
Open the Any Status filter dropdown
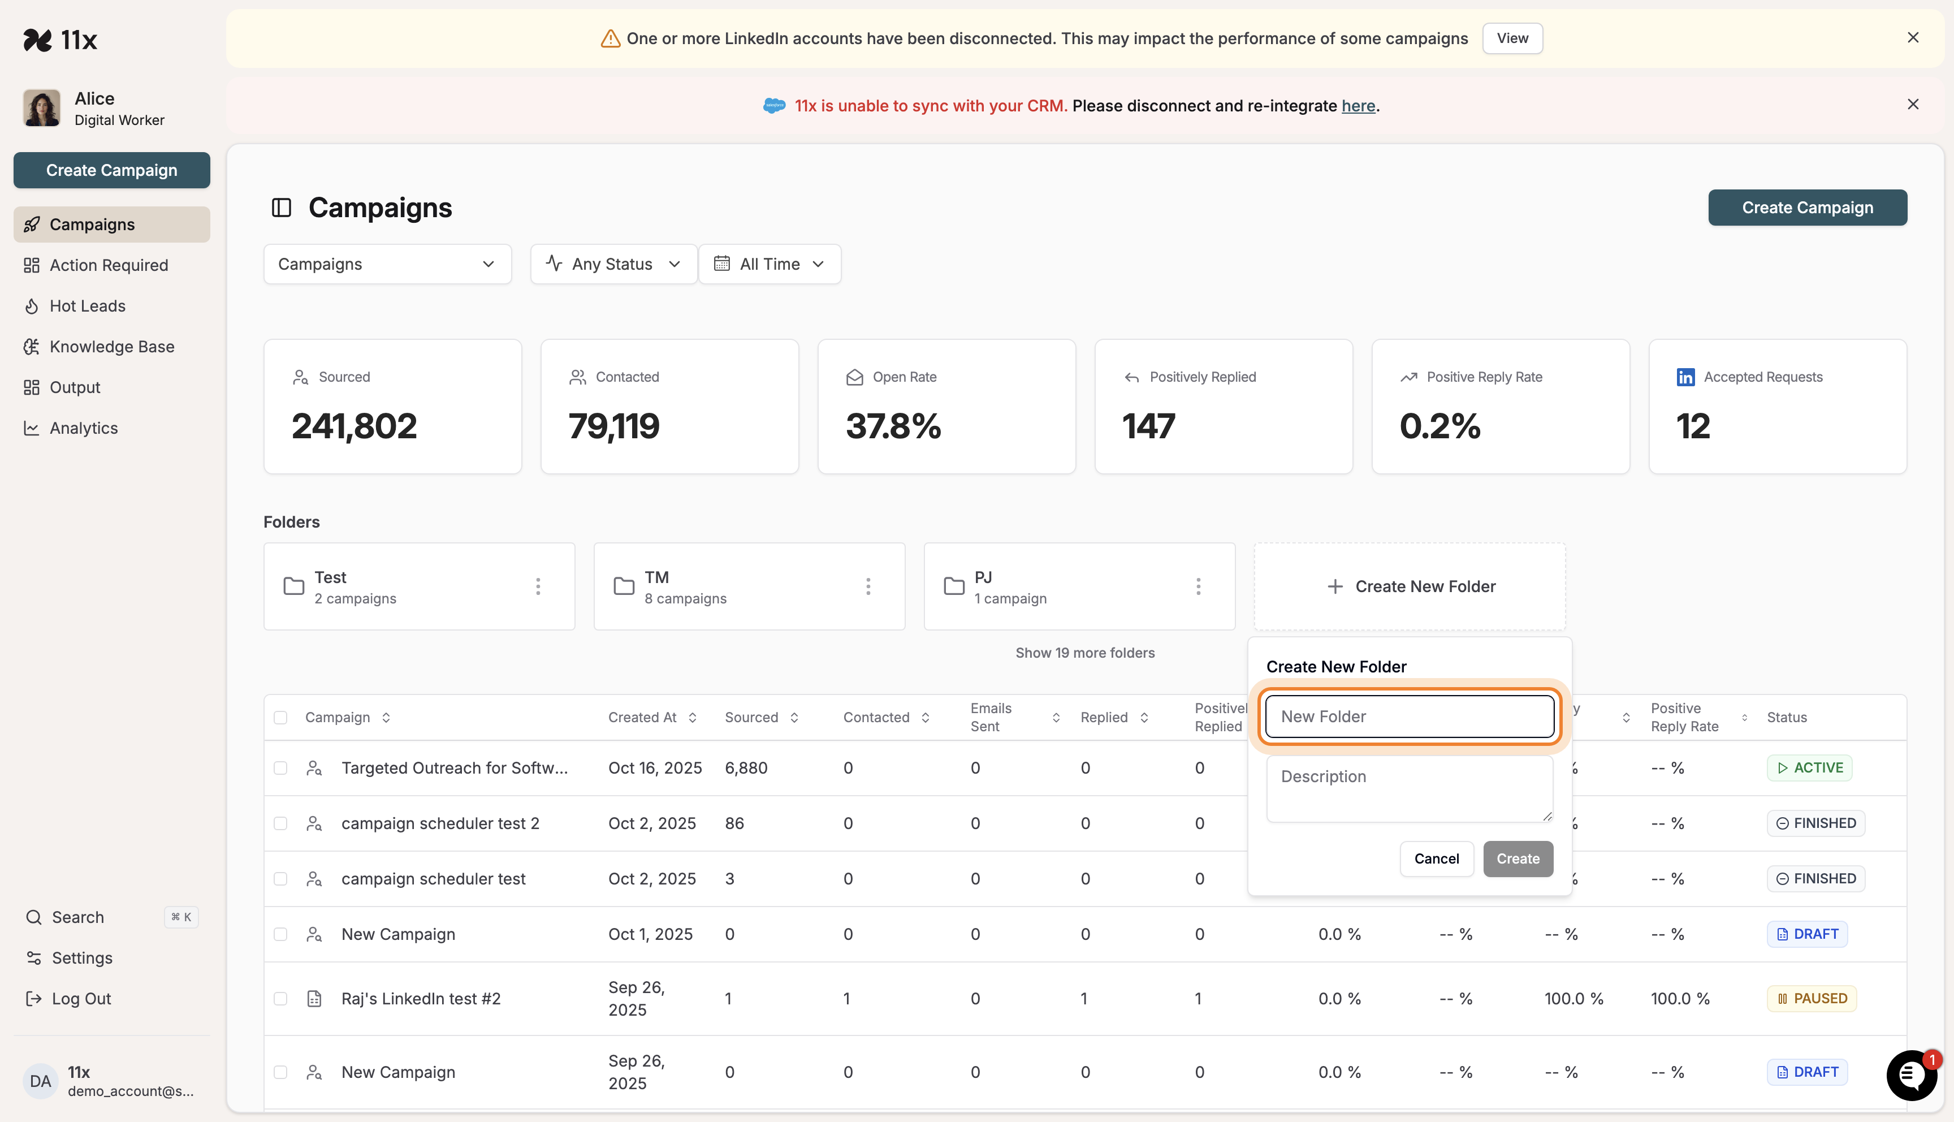[613, 264]
